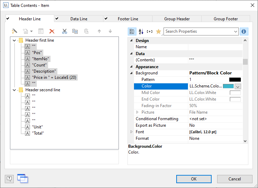Click the alphabetical sort properties icon
Viewport: 258px width, 188px height.
point(141,31)
